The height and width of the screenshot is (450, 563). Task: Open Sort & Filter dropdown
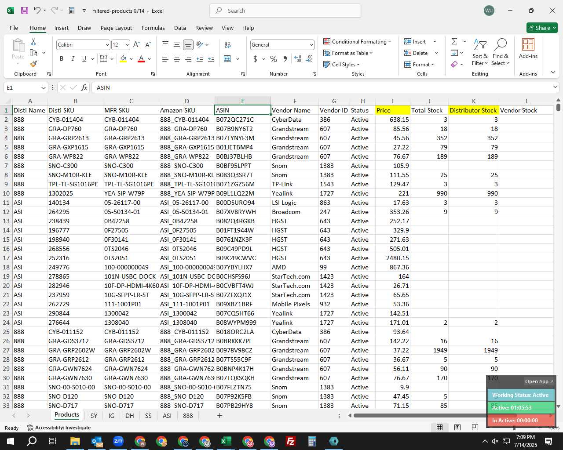480,52
